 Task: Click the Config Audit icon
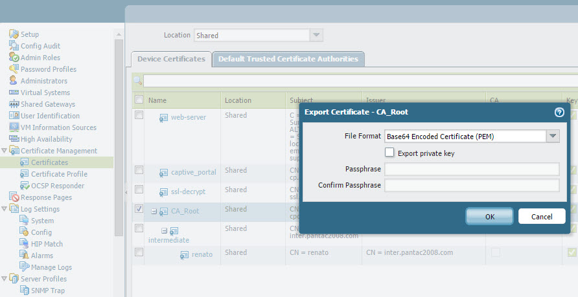[x=14, y=46]
